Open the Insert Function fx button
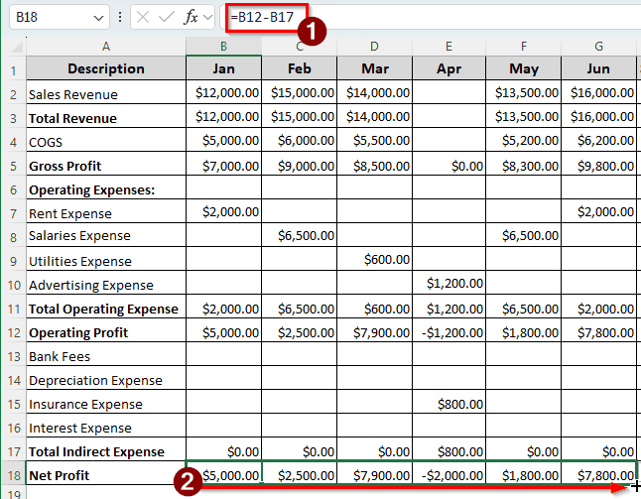This screenshot has width=641, height=499. click(191, 17)
